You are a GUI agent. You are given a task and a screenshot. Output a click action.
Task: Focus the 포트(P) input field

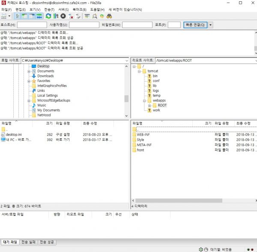[x=174, y=25]
